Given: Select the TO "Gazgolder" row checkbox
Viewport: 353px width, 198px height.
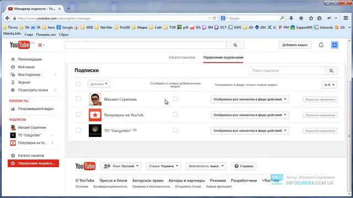Looking at the screenshot, I should (78, 130).
